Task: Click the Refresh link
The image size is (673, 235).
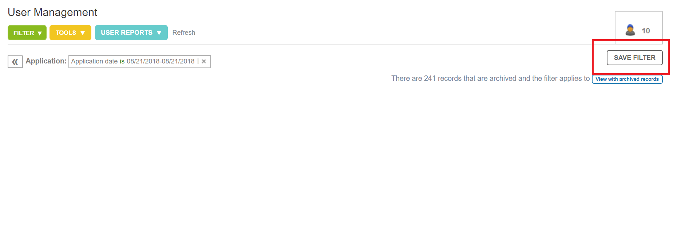Action: pyautogui.click(x=183, y=33)
